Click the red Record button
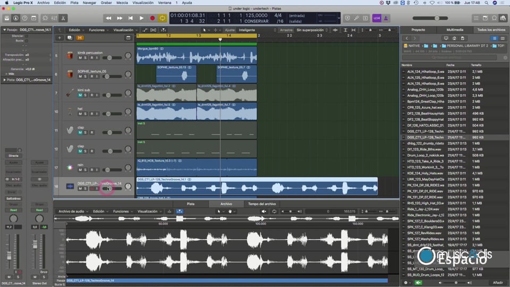The width and height of the screenshot is (510, 287). (x=152, y=18)
